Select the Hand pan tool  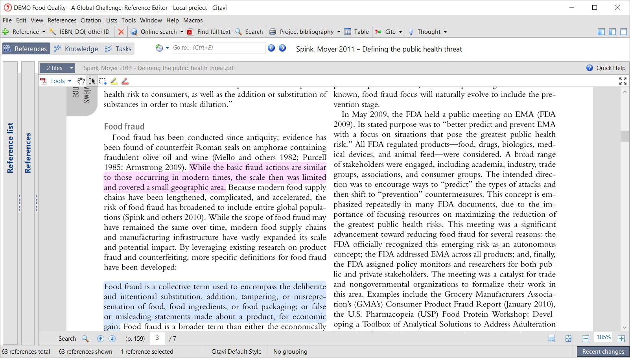tap(81, 81)
